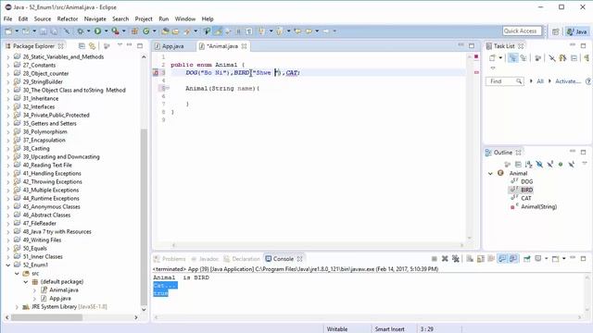593x333 pixels.
Task: Select Animal(String) constructor in Outline
Action: point(538,206)
